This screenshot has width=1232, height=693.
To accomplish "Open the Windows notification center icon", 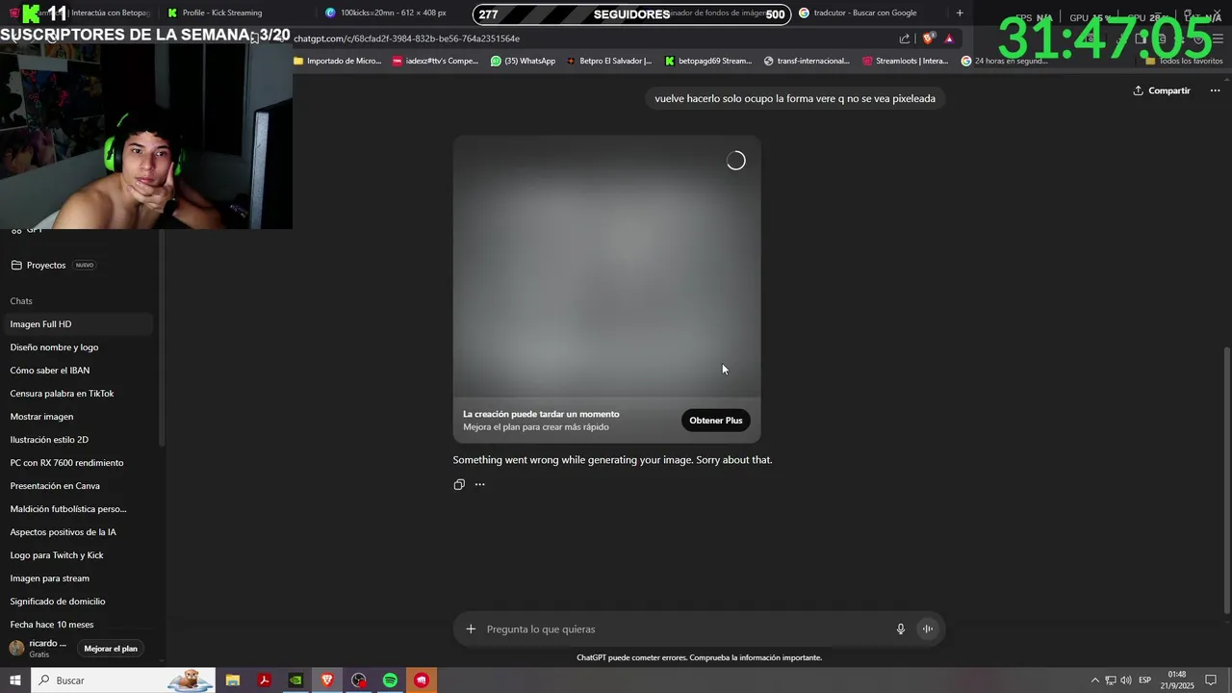I will 1211,680.
